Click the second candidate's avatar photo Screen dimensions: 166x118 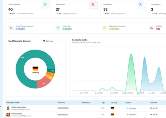8,115
